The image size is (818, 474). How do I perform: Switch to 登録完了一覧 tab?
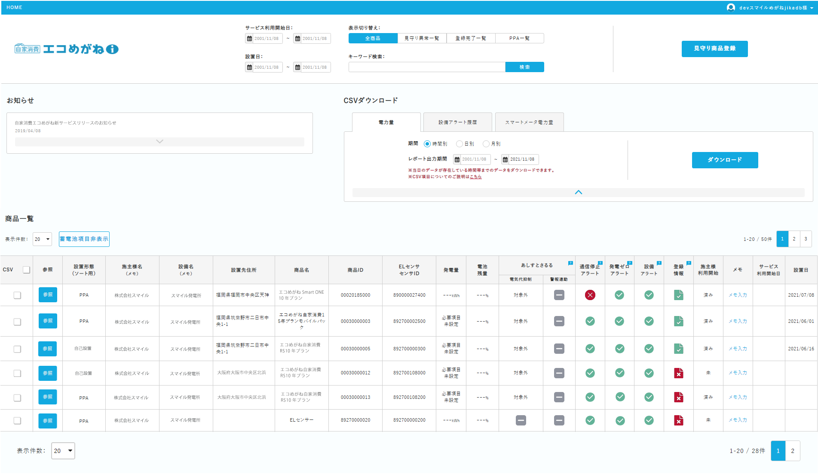(x=471, y=38)
